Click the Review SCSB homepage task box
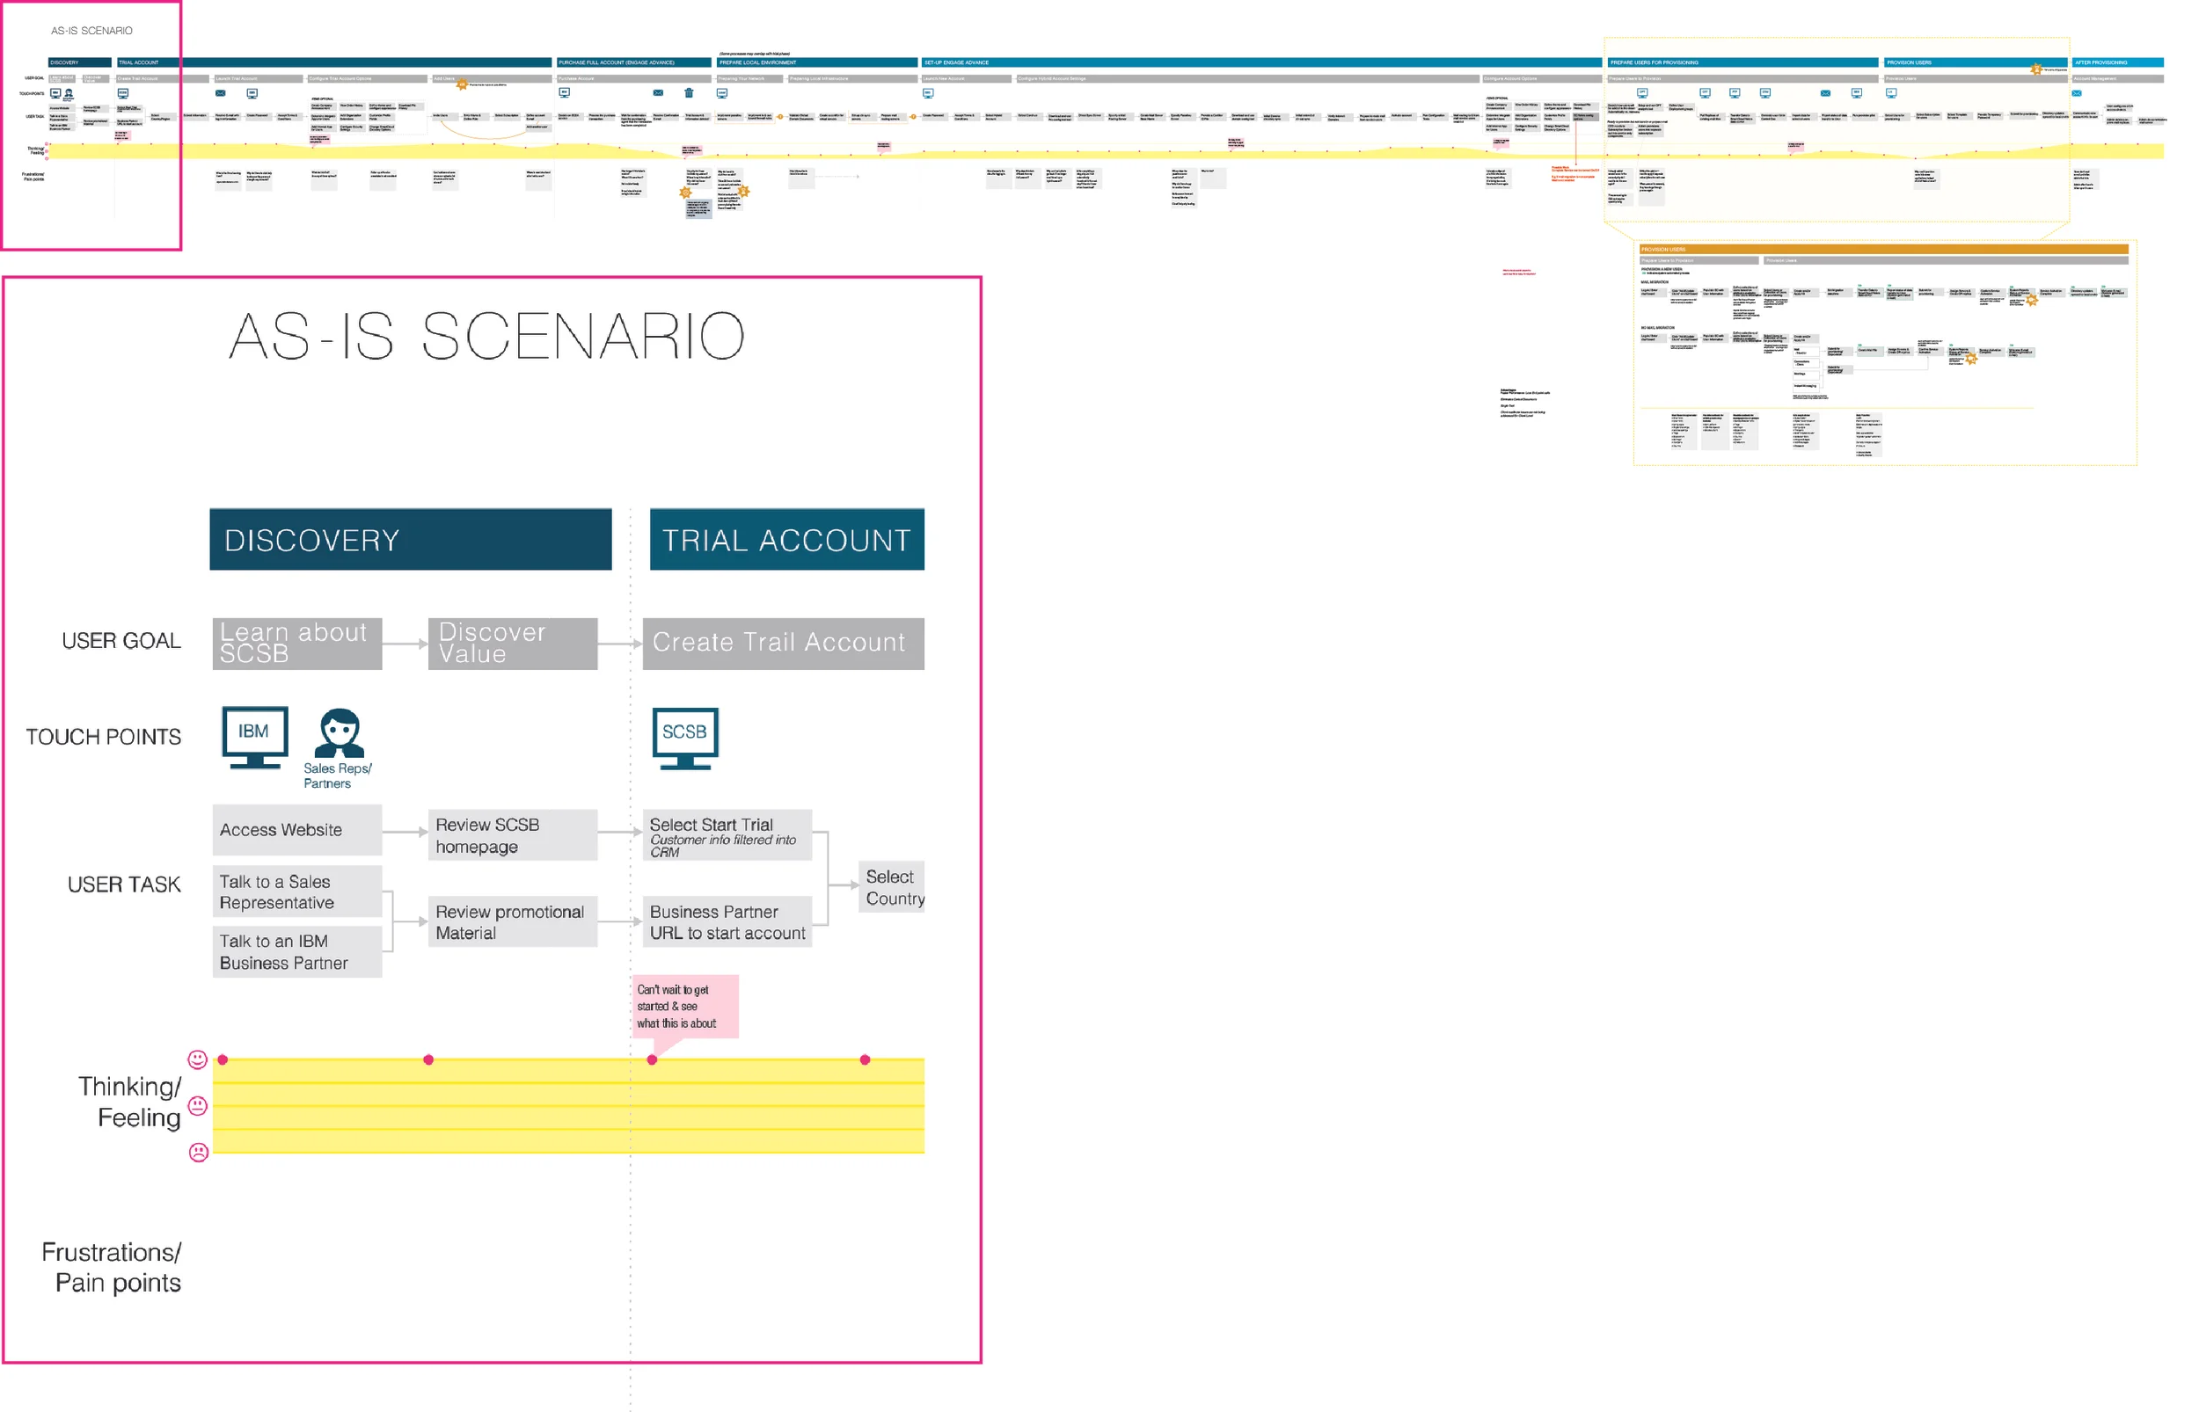2199x1412 pixels. coord(512,834)
